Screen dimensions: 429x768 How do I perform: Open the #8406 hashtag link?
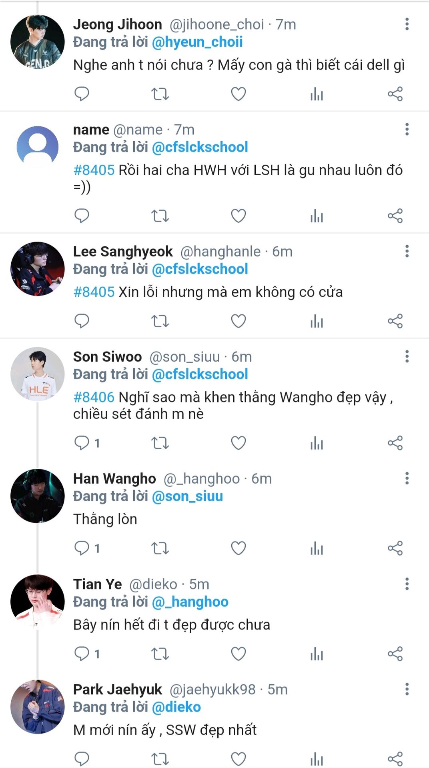[x=94, y=397]
